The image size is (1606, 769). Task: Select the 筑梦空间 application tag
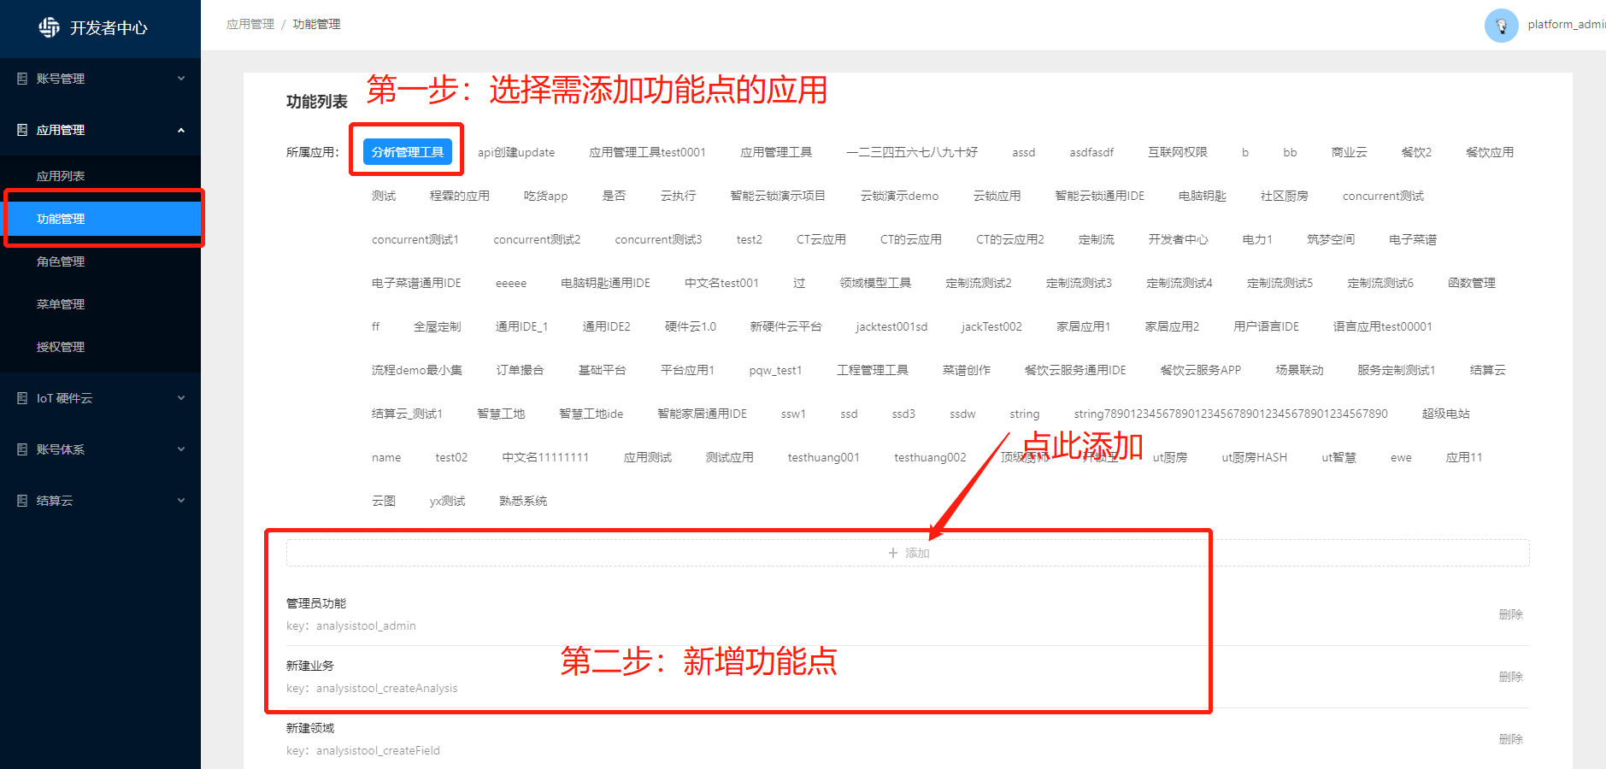tap(1331, 239)
